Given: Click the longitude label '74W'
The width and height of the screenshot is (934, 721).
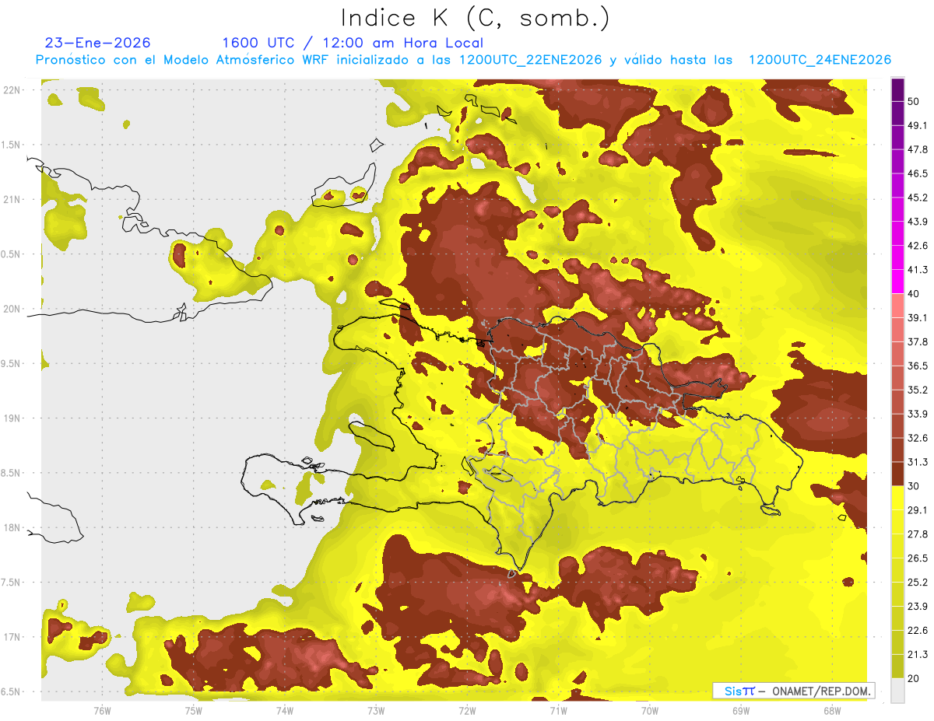Looking at the screenshot, I should 284,710.
